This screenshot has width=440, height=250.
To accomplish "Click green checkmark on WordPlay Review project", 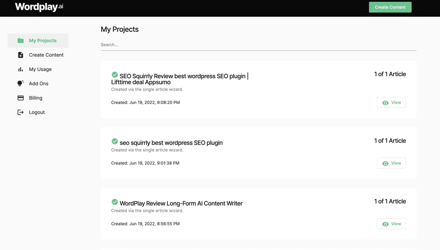I will coord(114,202).
